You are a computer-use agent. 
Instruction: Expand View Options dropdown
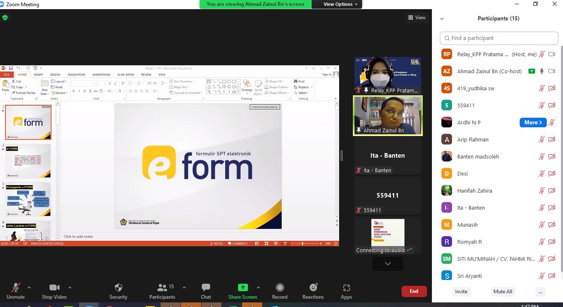pyautogui.click(x=340, y=4)
